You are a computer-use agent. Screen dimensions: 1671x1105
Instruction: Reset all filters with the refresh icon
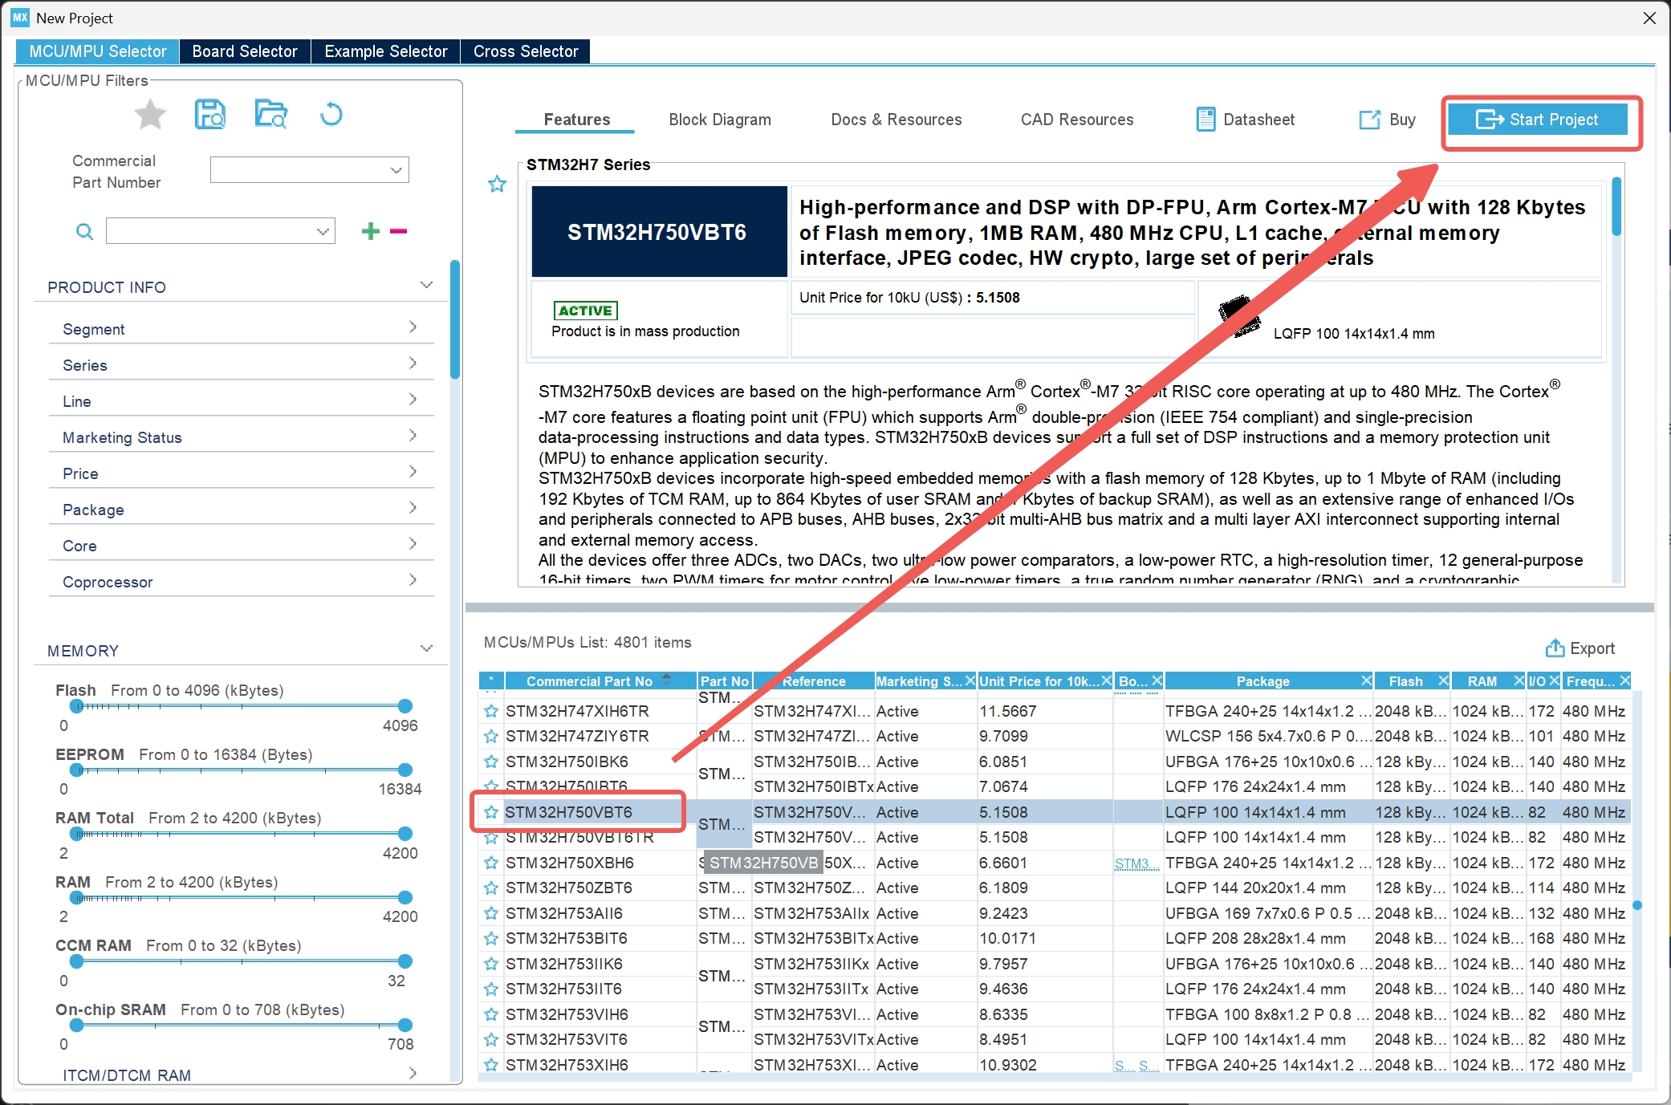click(x=331, y=115)
